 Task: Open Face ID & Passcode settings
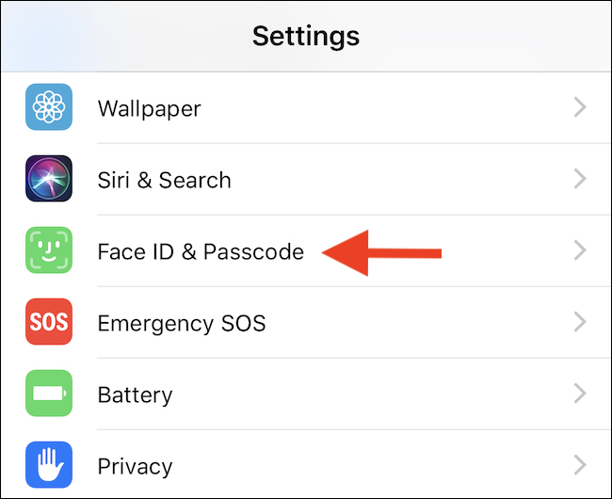point(201,251)
